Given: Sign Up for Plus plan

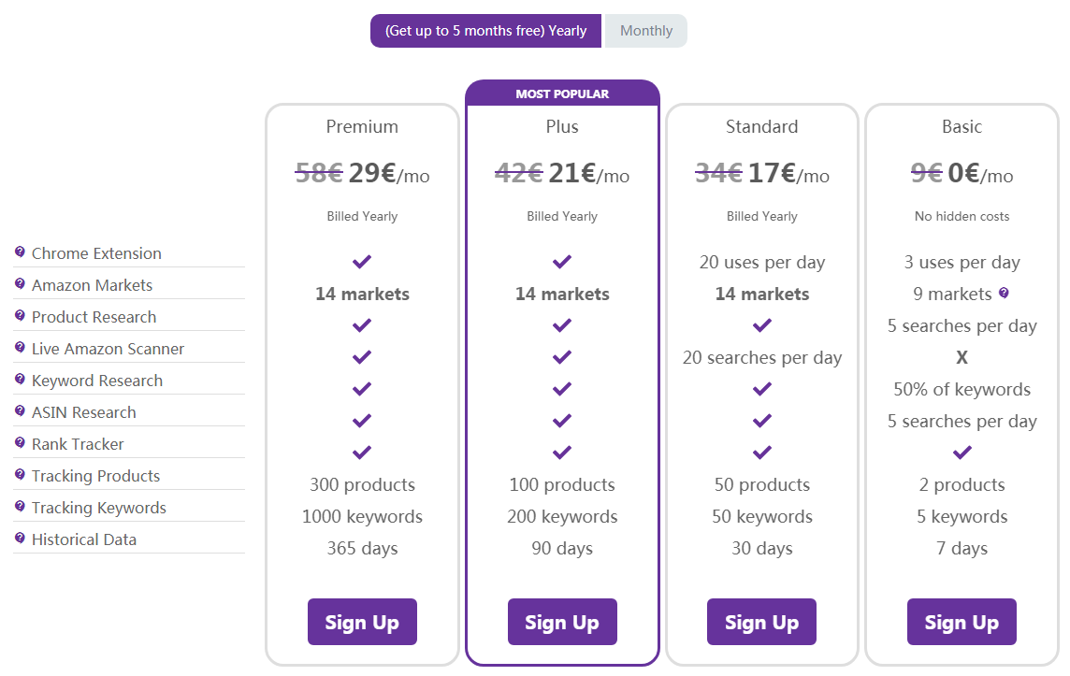Looking at the screenshot, I should tap(562, 622).
